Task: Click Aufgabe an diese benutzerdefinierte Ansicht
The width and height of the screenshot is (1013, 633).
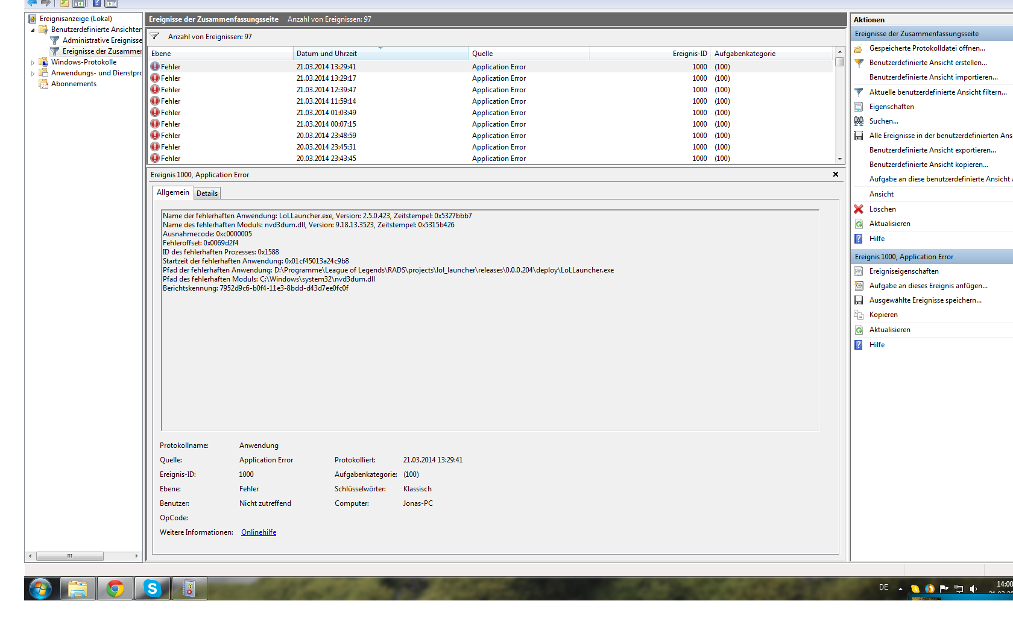Action: pos(941,179)
